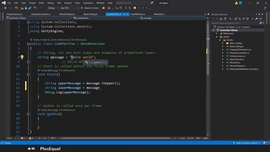Expand the References node
Screen dimensions: 270x152
coord(216,33)
